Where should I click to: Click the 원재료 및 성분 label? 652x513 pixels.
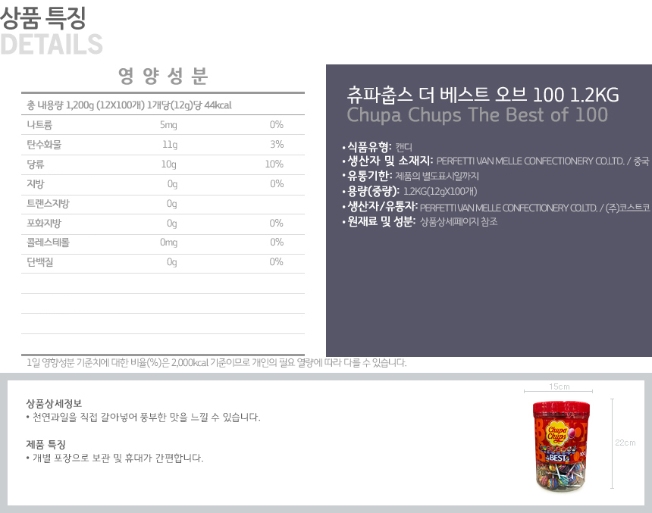pos(380,222)
